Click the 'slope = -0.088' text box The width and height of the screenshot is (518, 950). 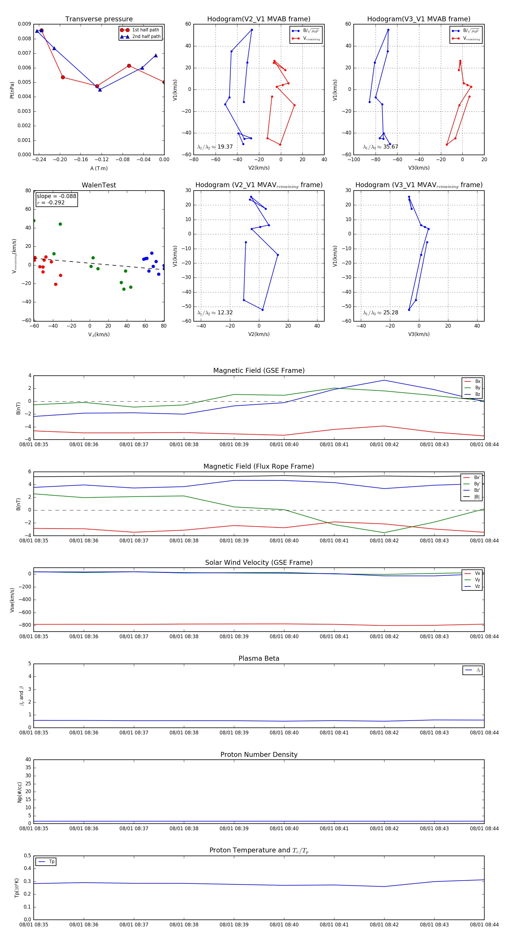tap(56, 196)
